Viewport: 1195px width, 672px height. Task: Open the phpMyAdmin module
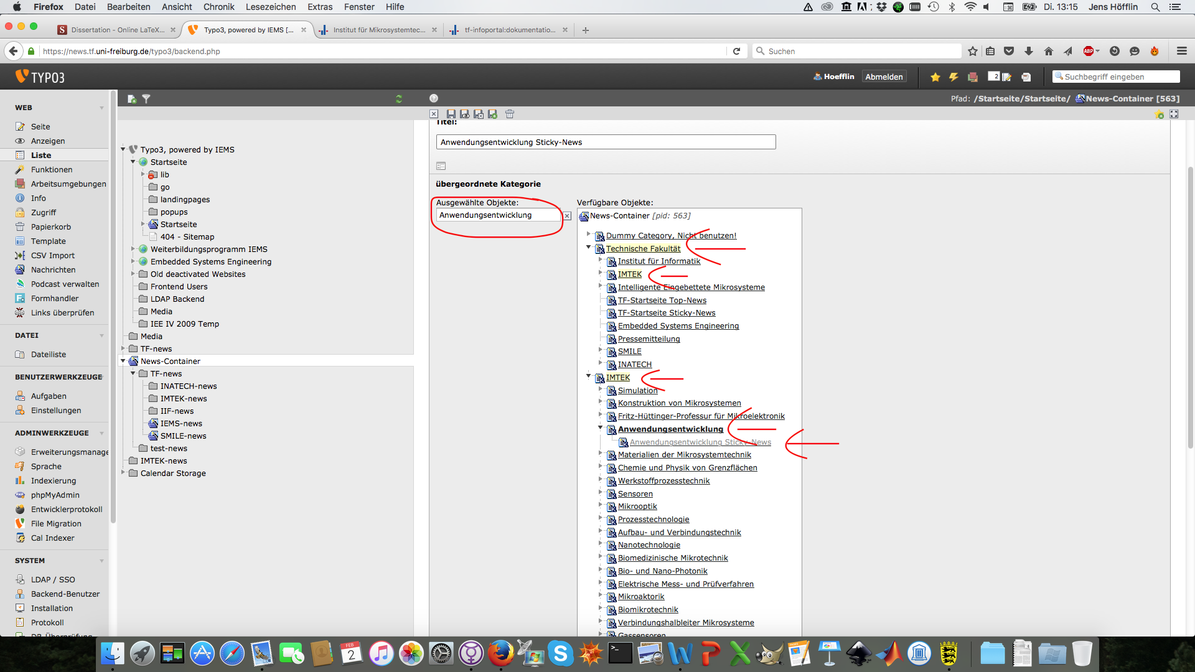pos(55,495)
